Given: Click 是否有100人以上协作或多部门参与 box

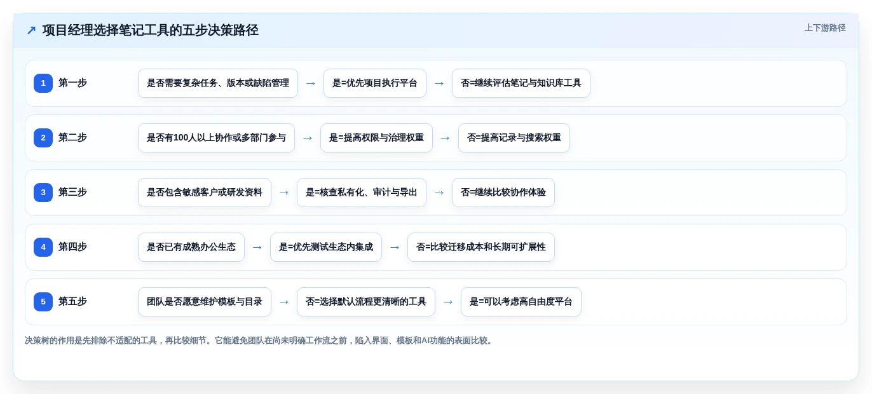Looking at the screenshot, I should click(216, 138).
